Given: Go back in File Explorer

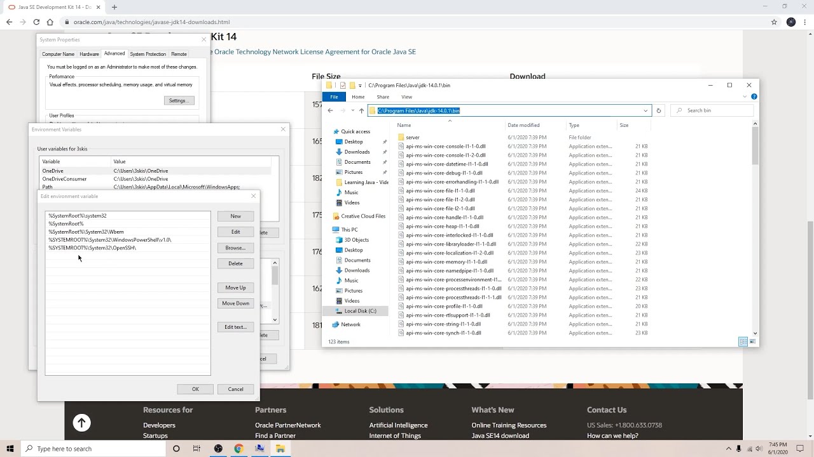Looking at the screenshot, I should (x=330, y=110).
